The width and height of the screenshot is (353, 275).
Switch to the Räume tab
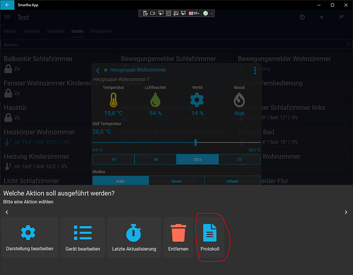(10, 31)
